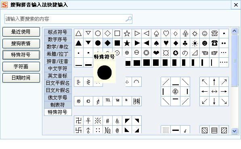The image size is (241, 149).
Task: Select the hollow star symbol
Action: [127, 34]
